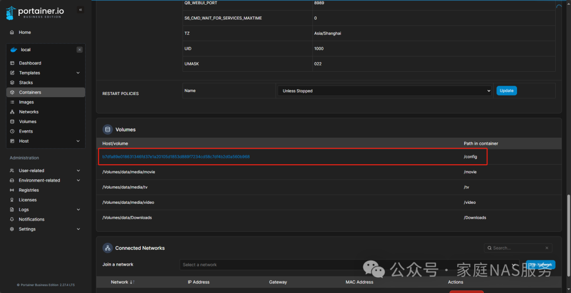This screenshot has height=293, width=571.
Task: Click the Join Network button
Action: (541, 264)
